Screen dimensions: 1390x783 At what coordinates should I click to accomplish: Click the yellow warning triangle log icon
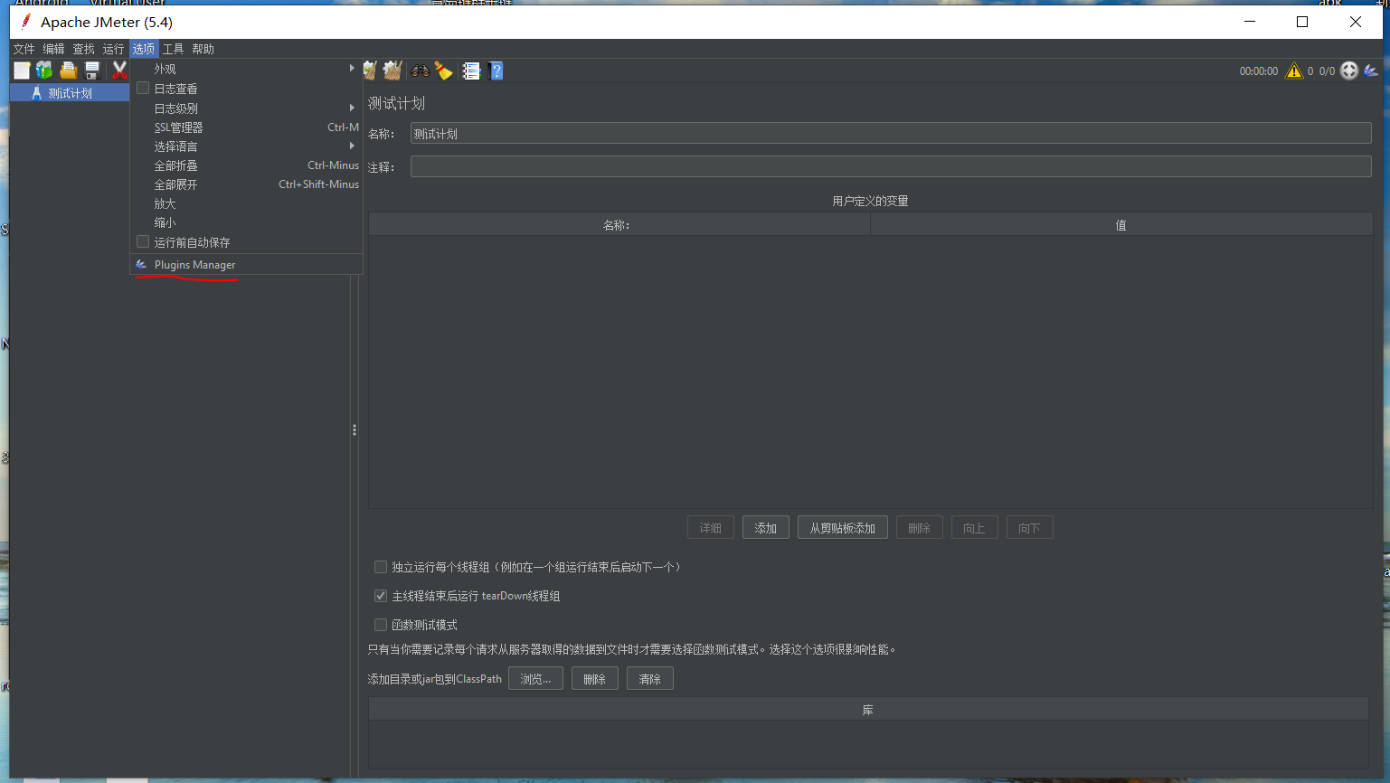[x=1294, y=71]
